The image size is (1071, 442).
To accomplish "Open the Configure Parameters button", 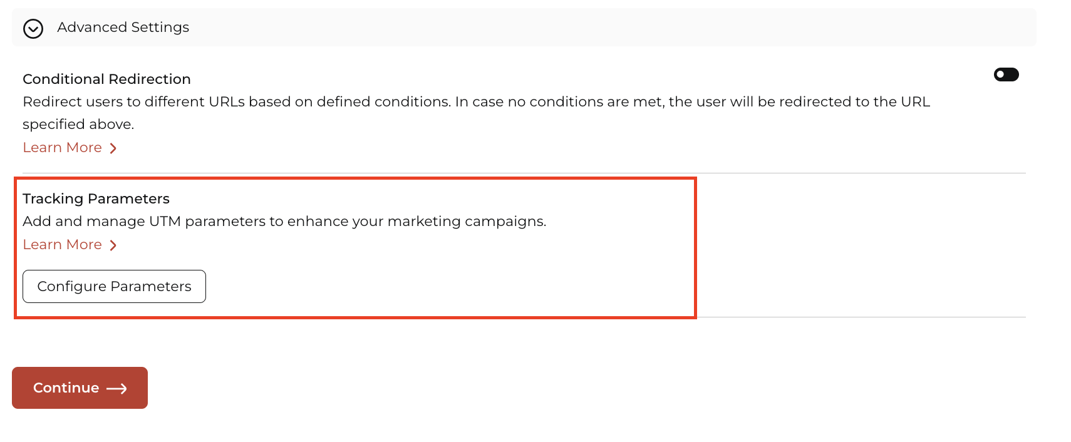I will click(114, 286).
